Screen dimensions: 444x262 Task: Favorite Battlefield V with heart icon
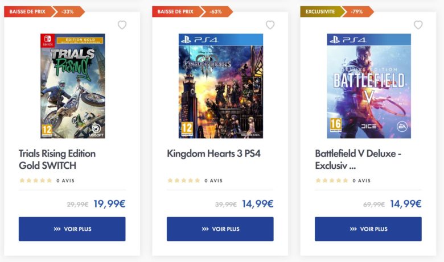pyautogui.click(x=418, y=25)
